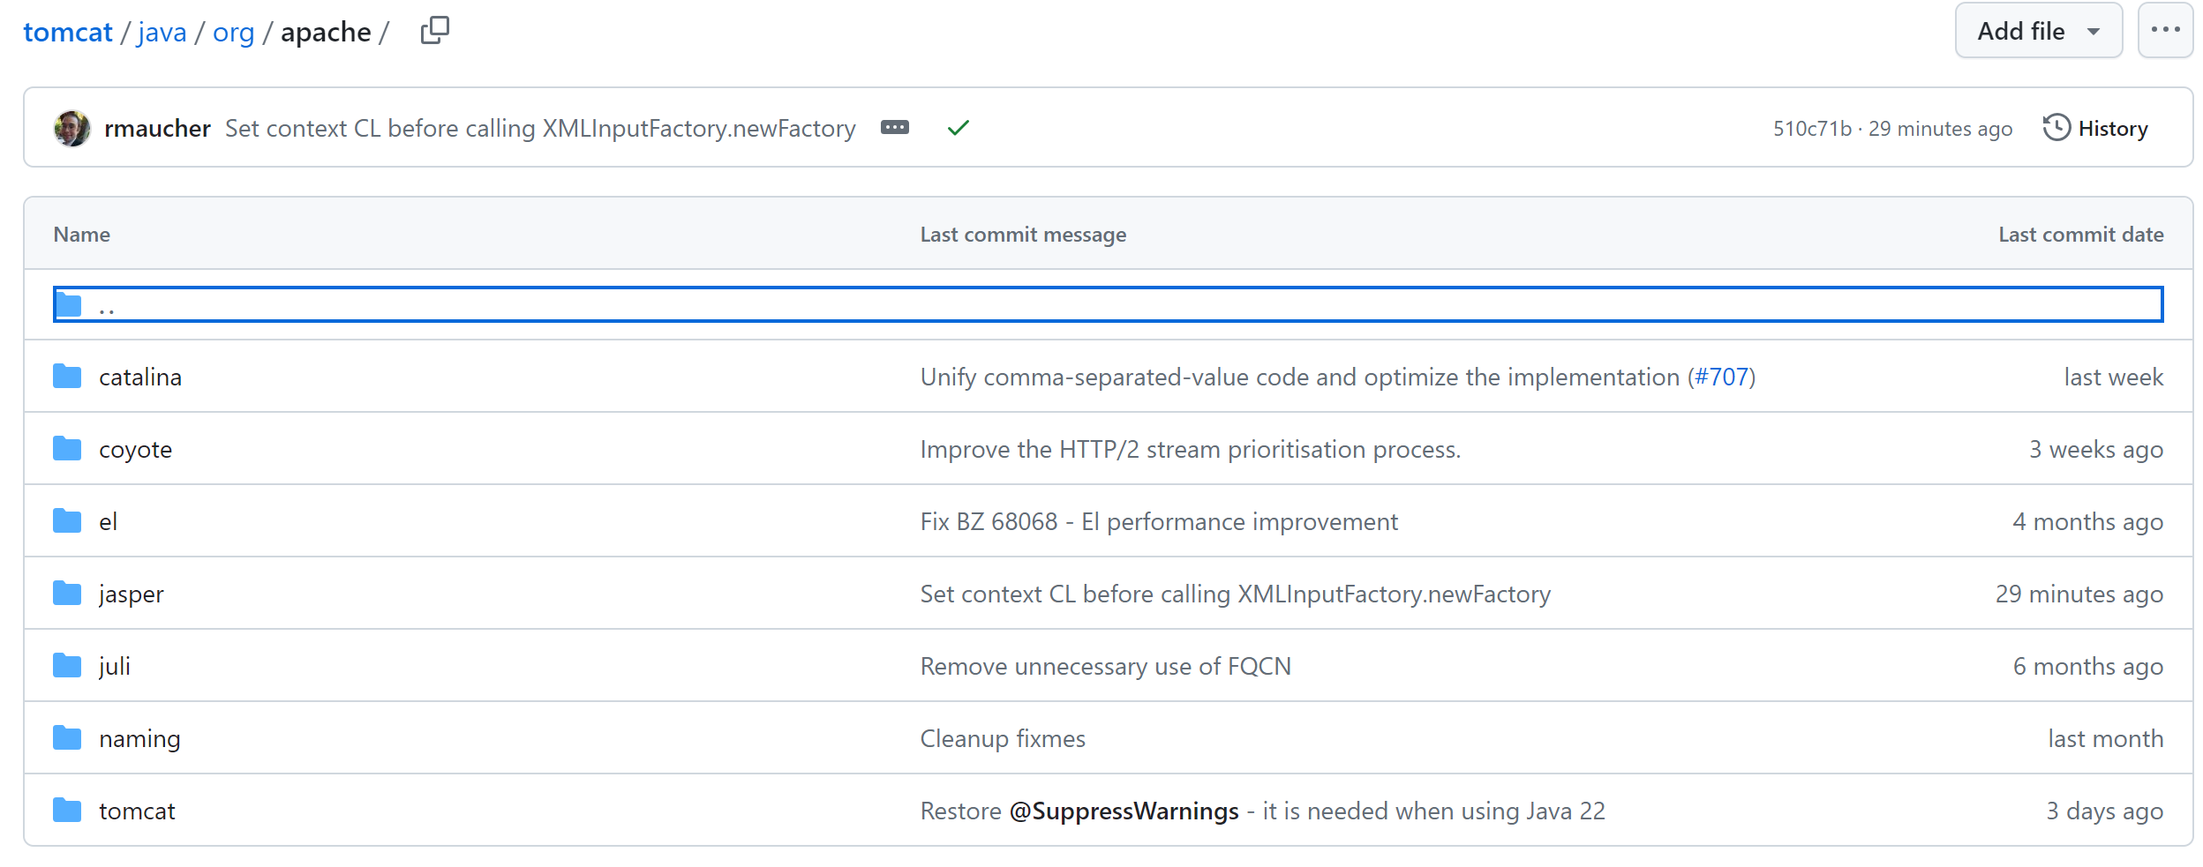
Task: Click the naming folder icon
Action: [67, 738]
